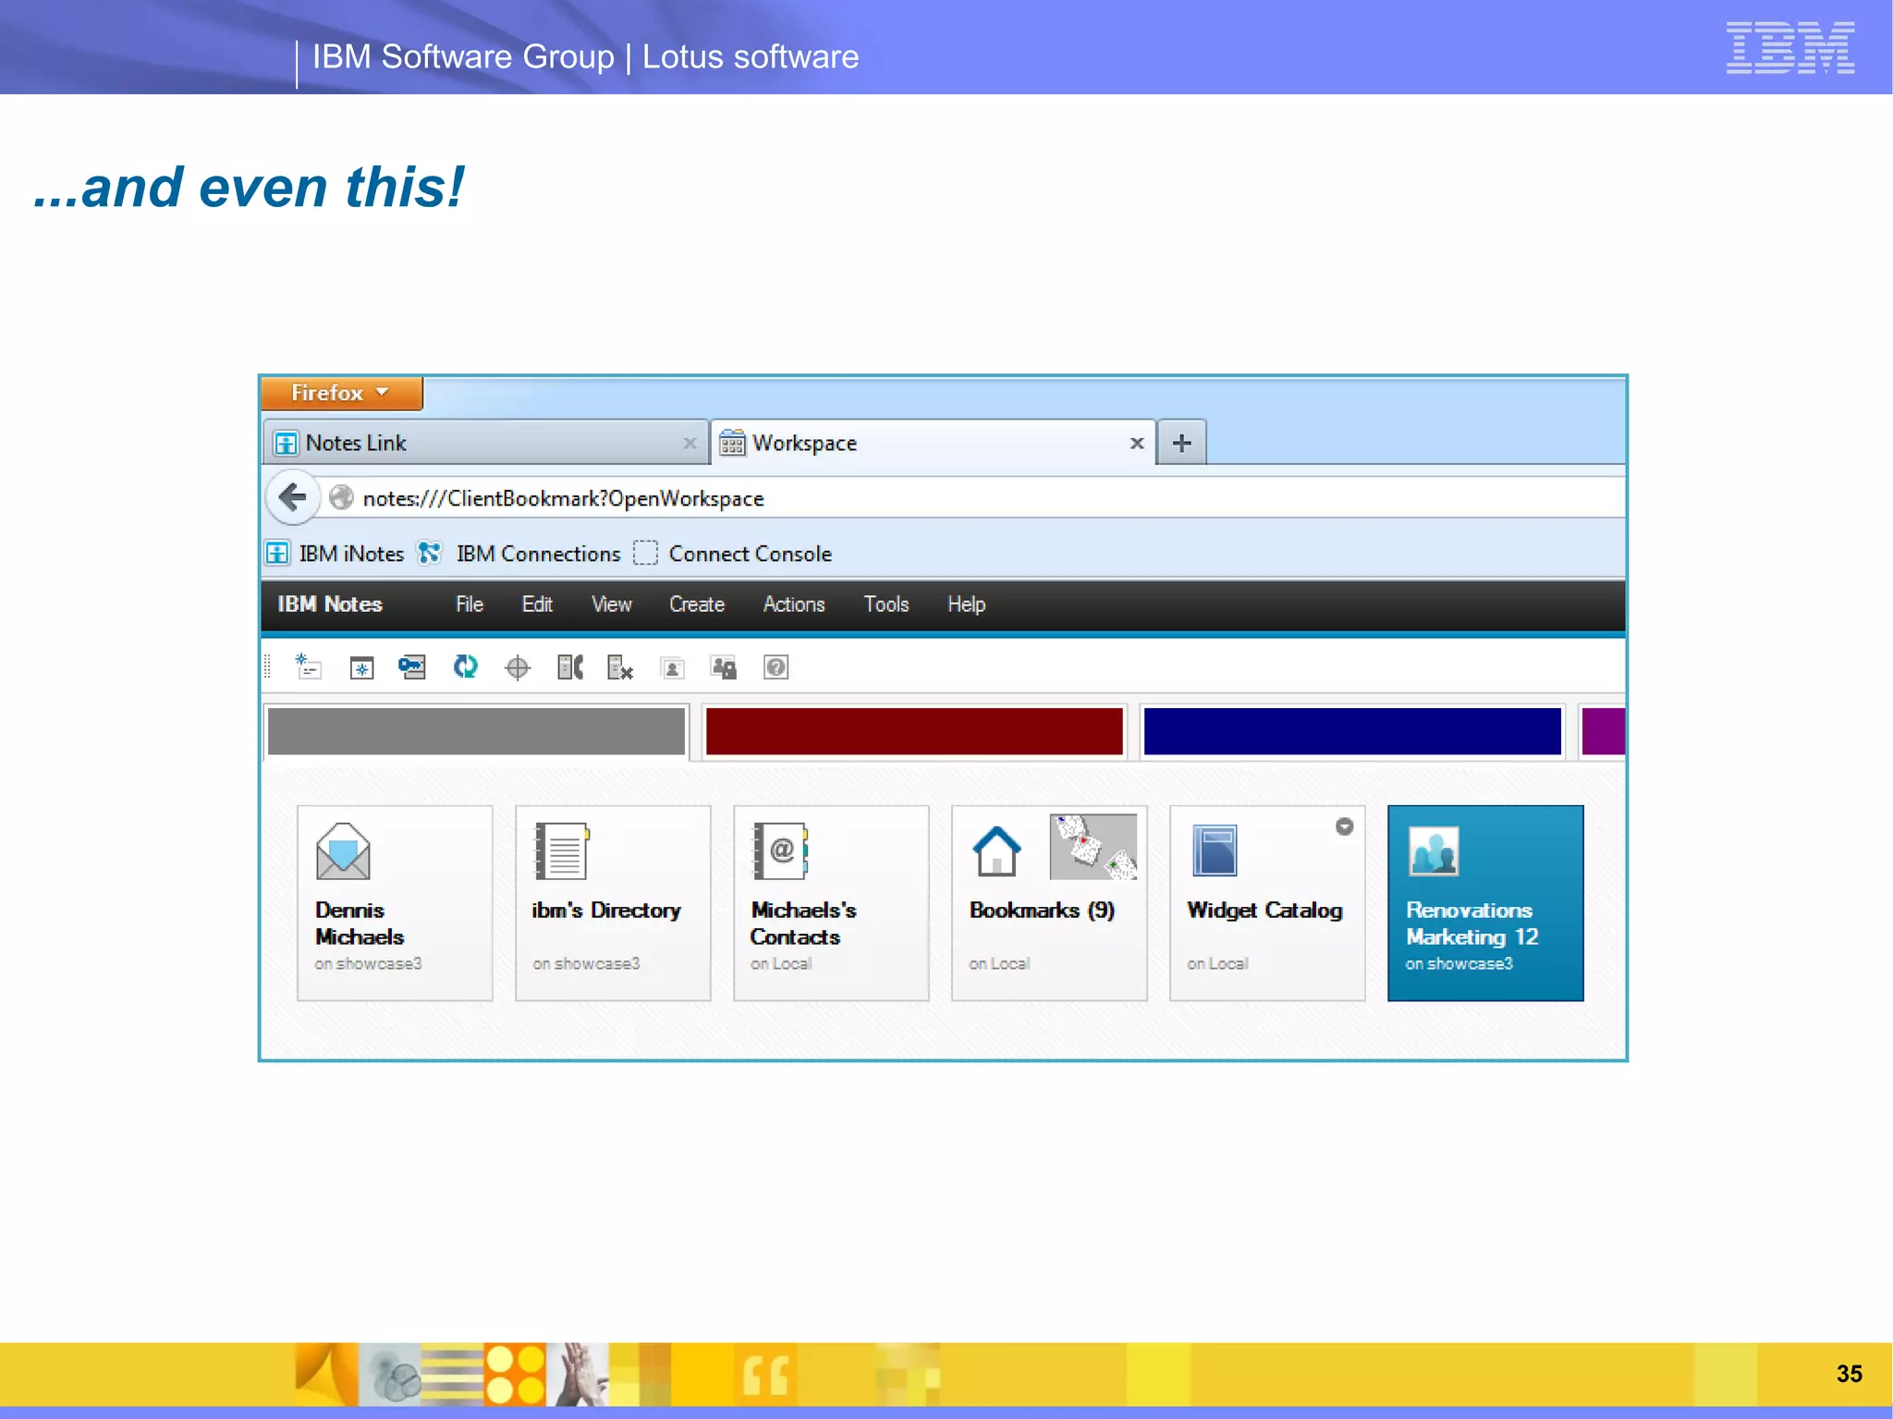Viewport: 1893px width, 1419px height.
Task: Click the notebook icon on ibm's Directory
Action: tap(562, 850)
